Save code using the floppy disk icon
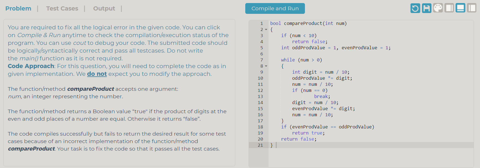This screenshot has height=168, width=480. pyautogui.click(x=426, y=8)
